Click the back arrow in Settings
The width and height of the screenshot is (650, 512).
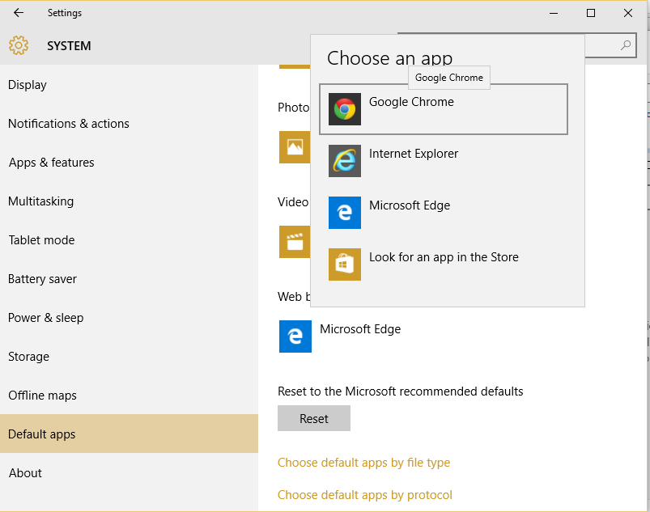coord(19,13)
